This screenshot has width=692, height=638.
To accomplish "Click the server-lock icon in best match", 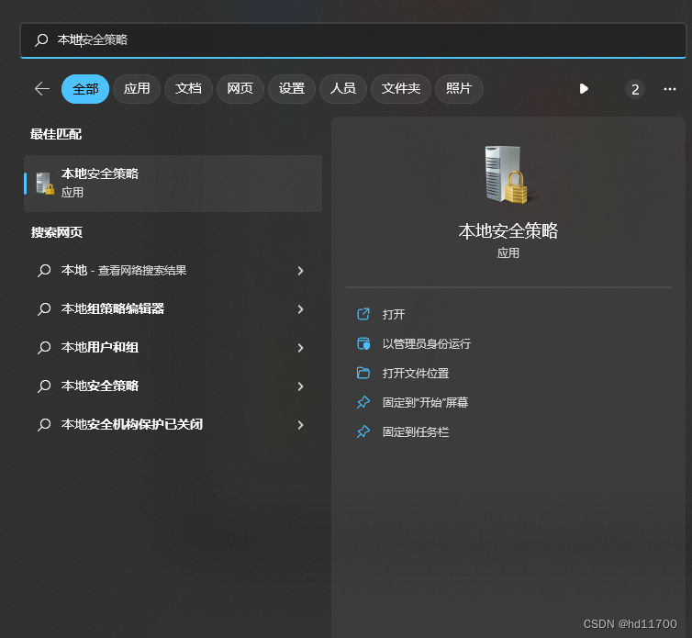I will click(x=45, y=184).
